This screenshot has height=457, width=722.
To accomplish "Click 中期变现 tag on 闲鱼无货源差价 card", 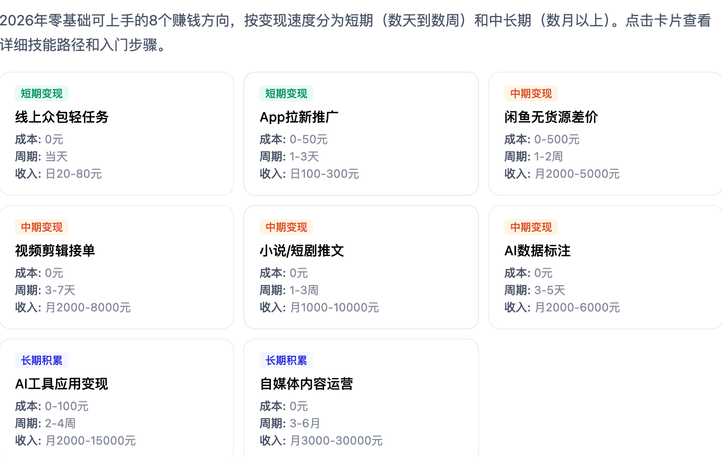I will pos(531,93).
